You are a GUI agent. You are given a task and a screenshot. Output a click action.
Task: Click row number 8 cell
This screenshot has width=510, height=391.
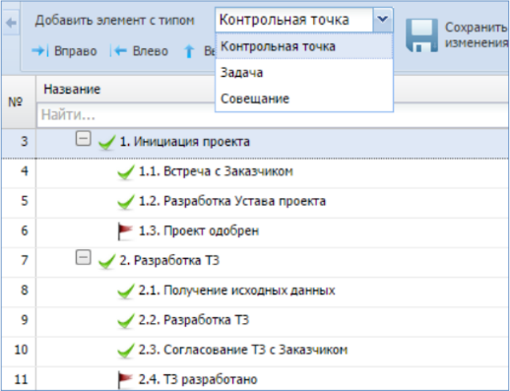(19, 292)
